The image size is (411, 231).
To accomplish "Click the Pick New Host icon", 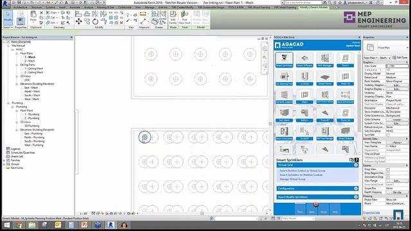I will pos(184,17).
